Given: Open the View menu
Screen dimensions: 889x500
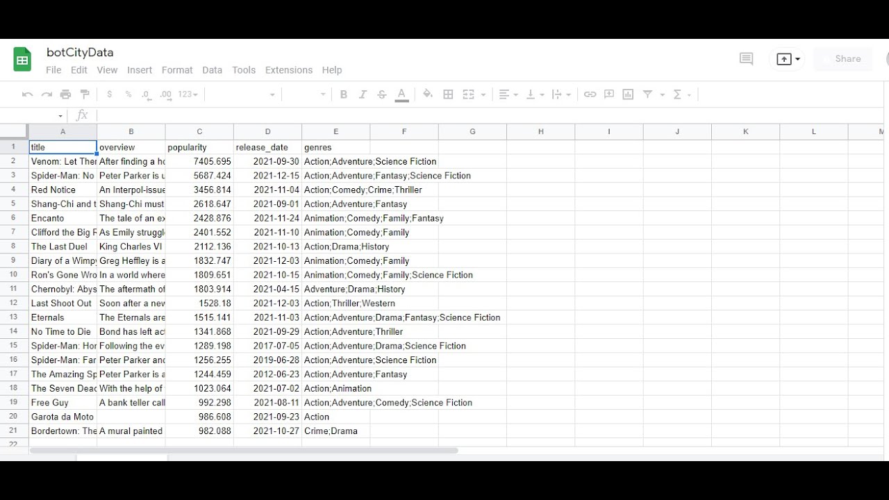Looking at the screenshot, I should 107,70.
